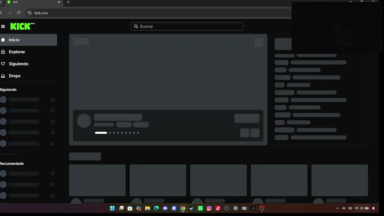The image size is (384, 216).
Task: Open a new browser tab
Action: pos(68,2)
